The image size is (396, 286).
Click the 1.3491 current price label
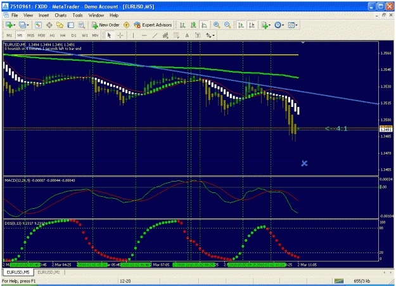pos(386,130)
